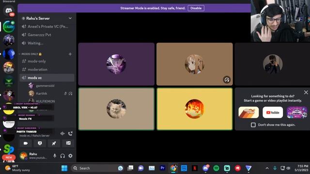Open the volume control in system tray
The height and width of the screenshot is (174, 310).
(x=288, y=168)
